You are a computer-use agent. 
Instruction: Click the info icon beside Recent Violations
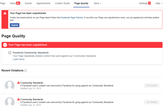25,71
